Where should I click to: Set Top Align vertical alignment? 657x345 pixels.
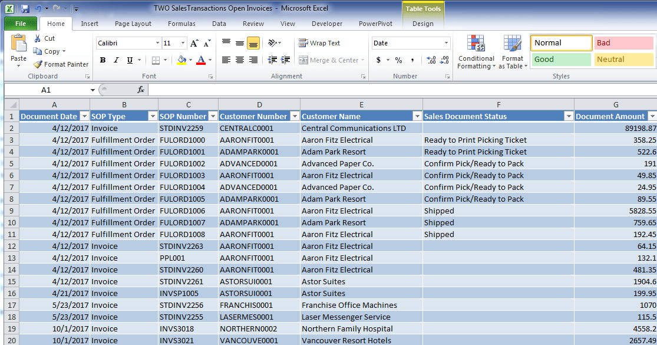point(226,43)
